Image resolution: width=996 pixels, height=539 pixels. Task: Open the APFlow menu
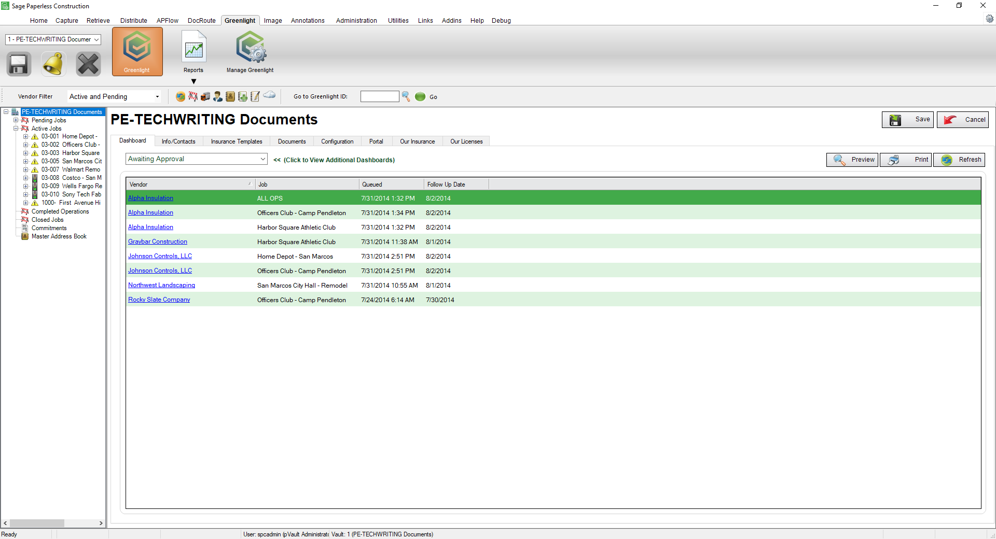[x=168, y=21]
